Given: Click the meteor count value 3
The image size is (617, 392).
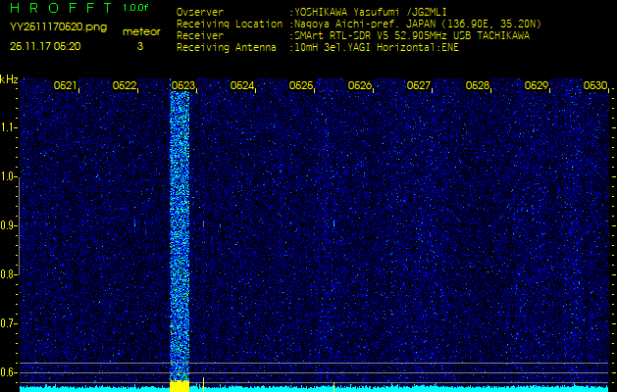Looking at the screenshot, I should pos(139,46).
